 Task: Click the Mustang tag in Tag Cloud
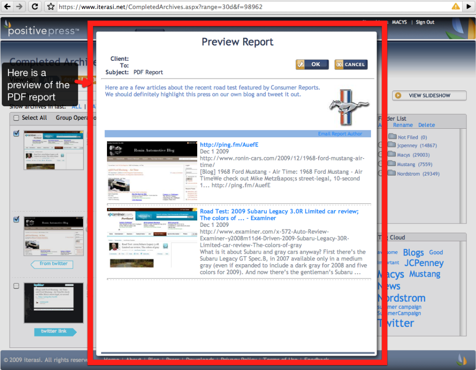tap(424, 274)
